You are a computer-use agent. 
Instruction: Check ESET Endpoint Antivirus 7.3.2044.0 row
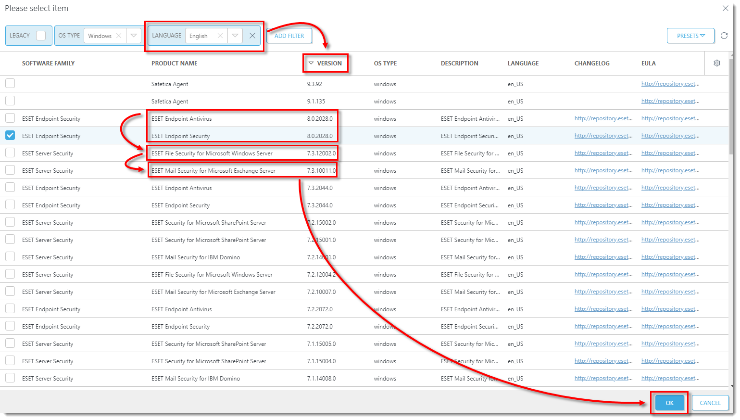pos(10,187)
